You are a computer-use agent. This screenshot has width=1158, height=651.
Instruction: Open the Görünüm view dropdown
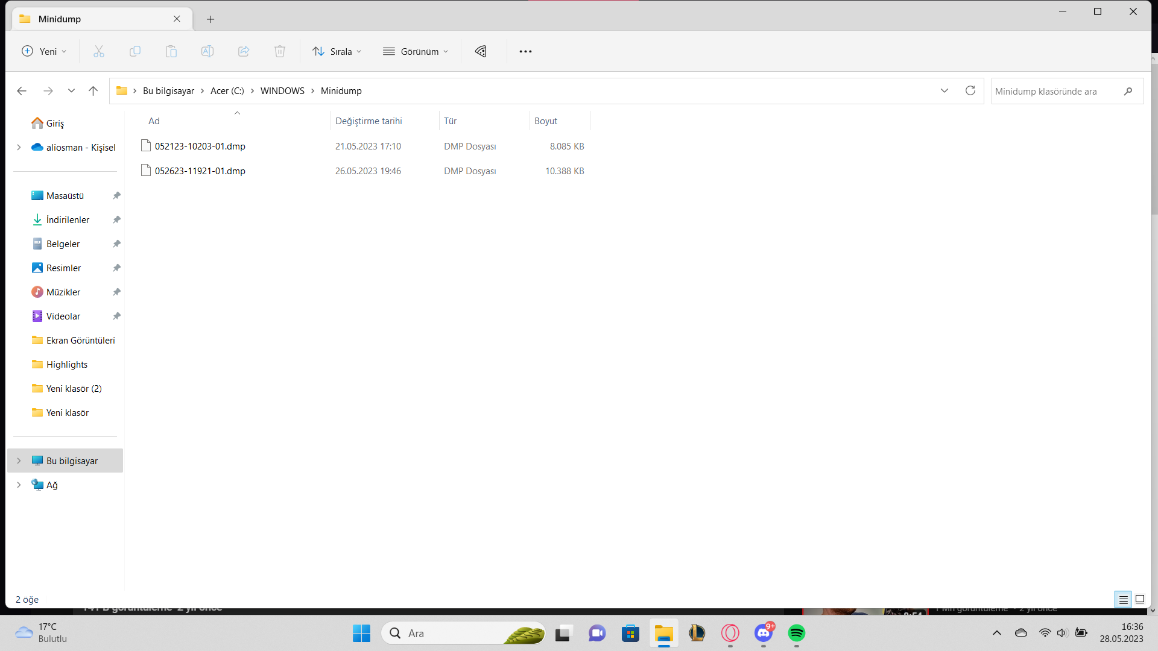[416, 51]
